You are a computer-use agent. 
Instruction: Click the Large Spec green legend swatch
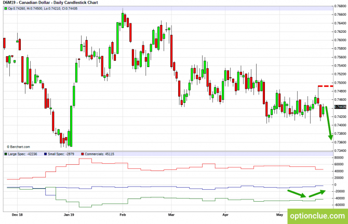tap(6, 154)
